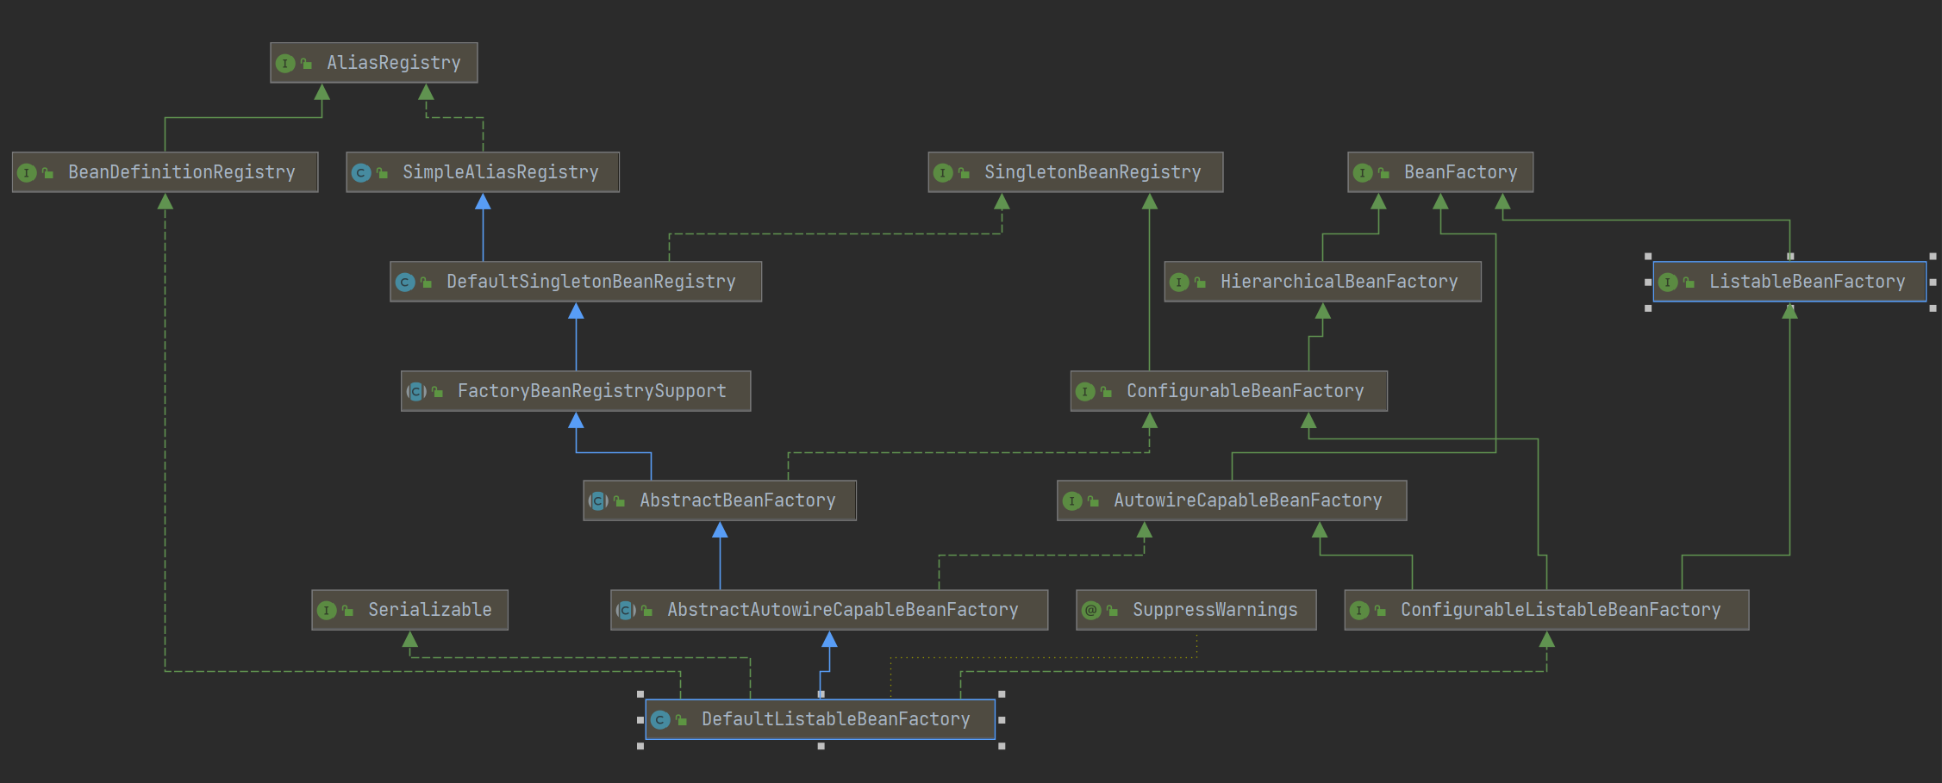Select the AbstractAutowireCapableBeanFactory node label
Image resolution: width=1942 pixels, height=783 pixels.
pyautogui.click(x=842, y=610)
